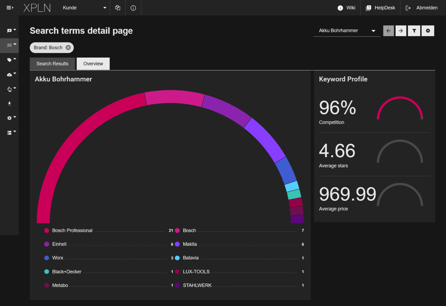Open the HelpDesk link
Image resolution: width=446 pixels, height=306 pixels.
point(381,8)
